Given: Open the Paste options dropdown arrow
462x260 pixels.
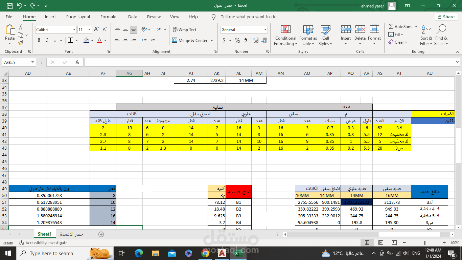Looking at the screenshot, I should coord(10,43).
